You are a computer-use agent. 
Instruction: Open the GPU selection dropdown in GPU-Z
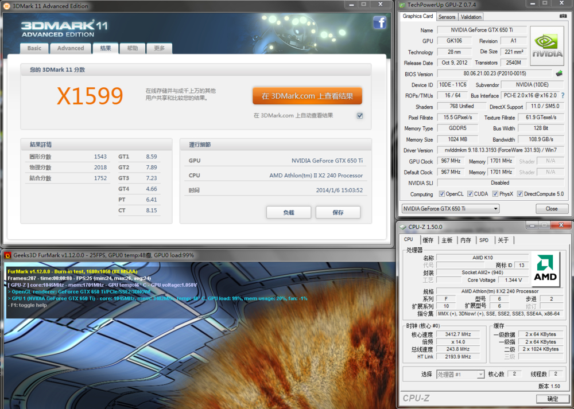click(450, 209)
